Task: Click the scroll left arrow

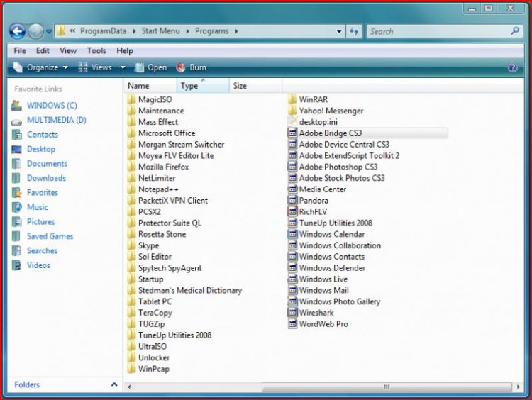Action: [129, 387]
